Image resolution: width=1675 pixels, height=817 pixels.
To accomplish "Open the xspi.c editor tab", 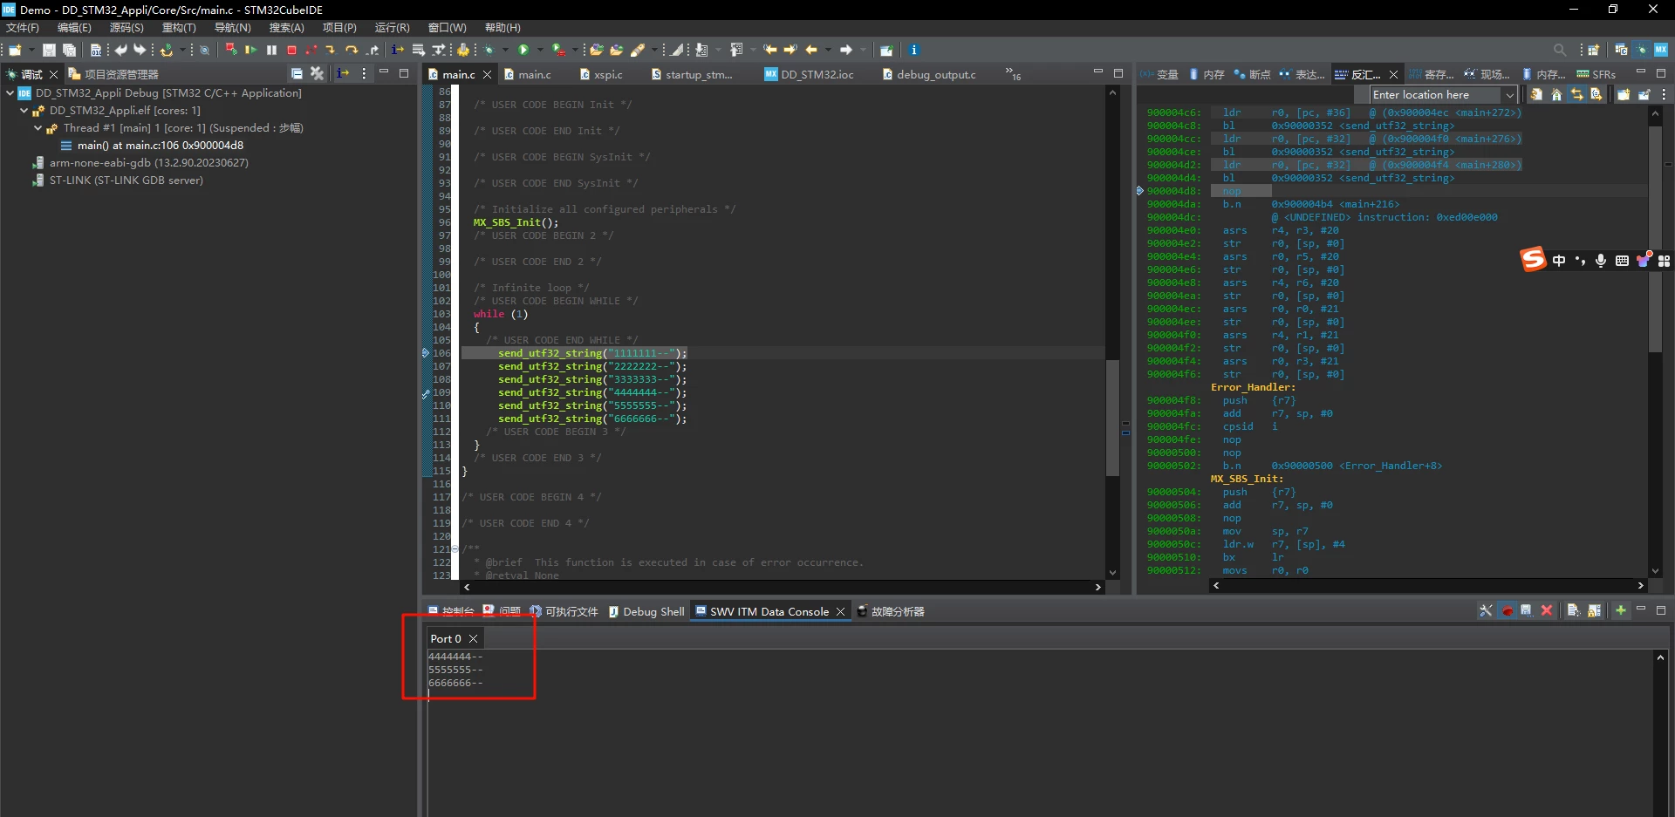I will [x=601, y=74].
